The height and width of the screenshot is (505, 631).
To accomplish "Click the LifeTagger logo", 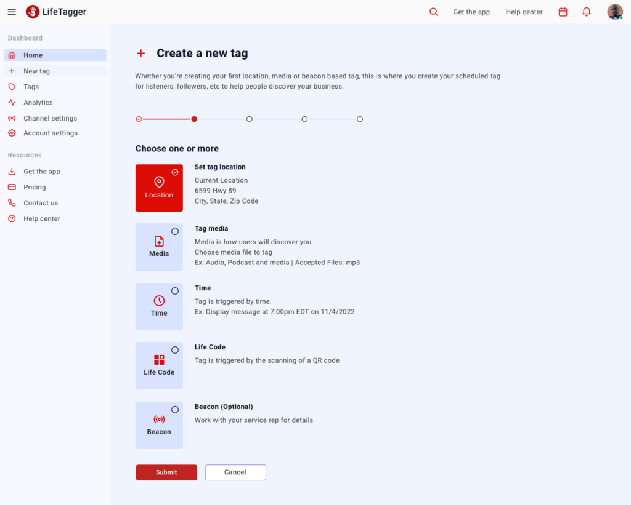I will [56, 12].
